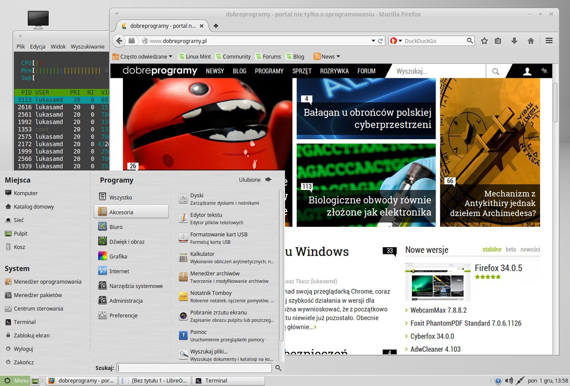
Task: Open the Administracja category
Action: tap(131, 301)
